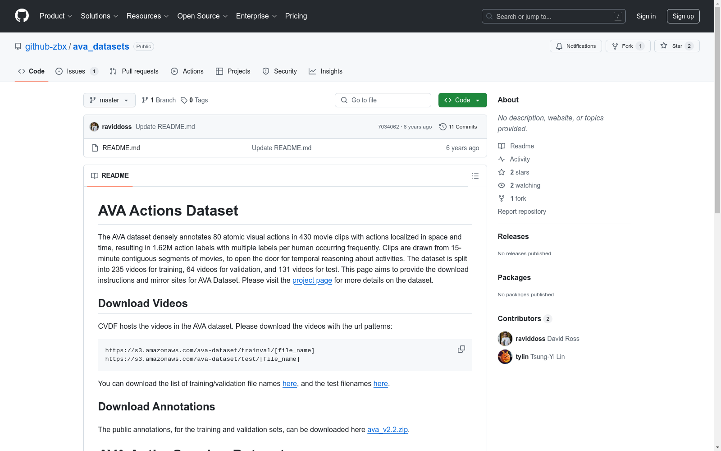The image size is (721, 451).
Task: Click raviddoss avatar in commit bar
Action: (94, 127)
